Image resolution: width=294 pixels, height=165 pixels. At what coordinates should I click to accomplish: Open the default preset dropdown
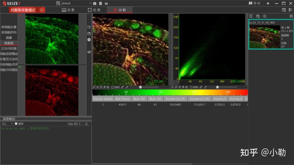pyautogui.click(x=76, y=3)
